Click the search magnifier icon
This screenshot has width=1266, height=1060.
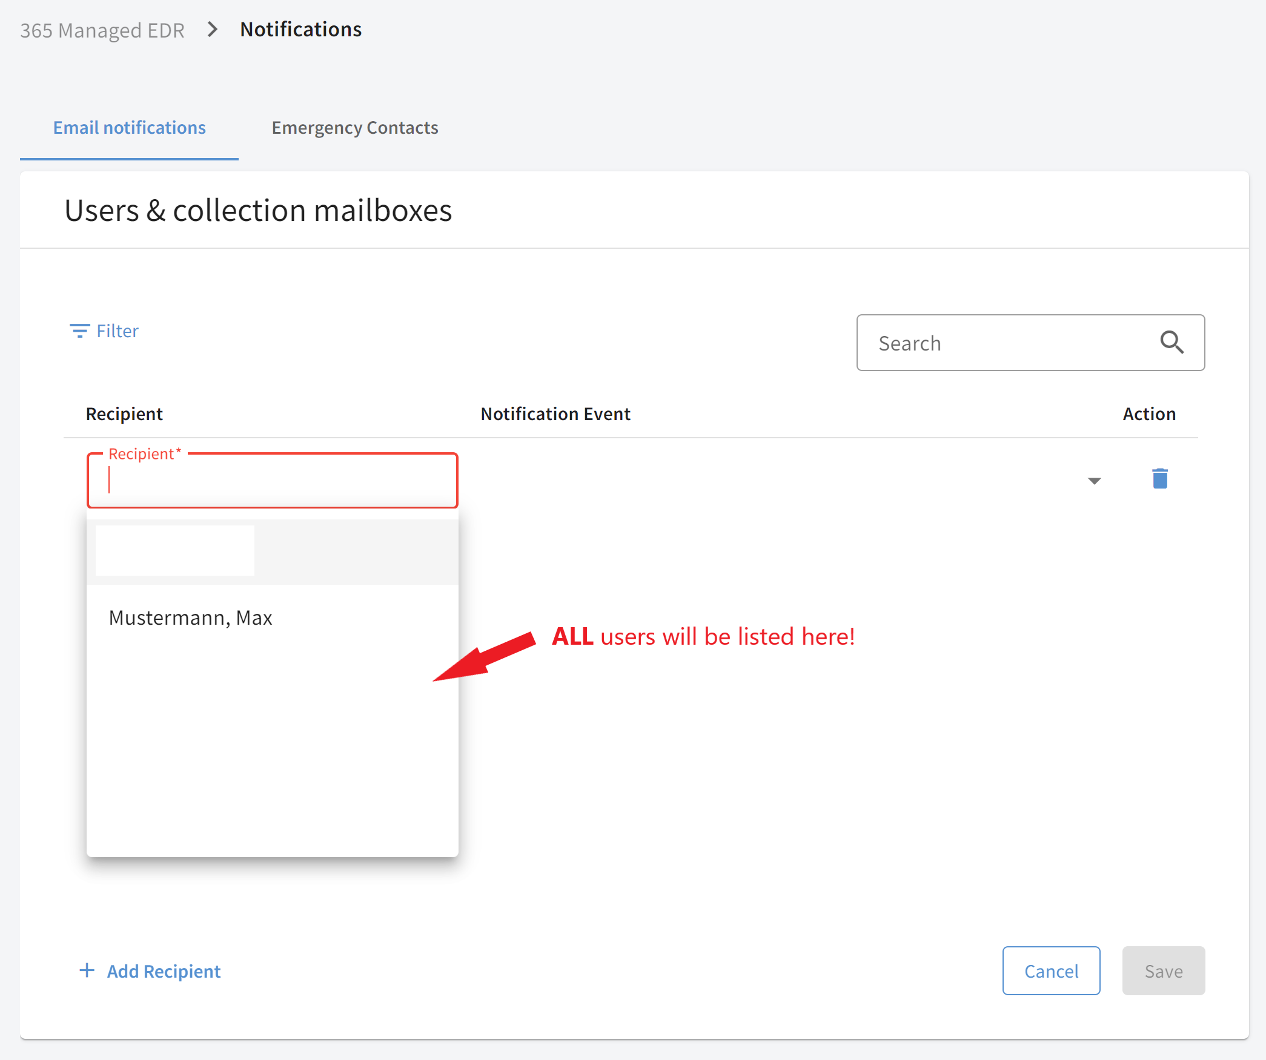point(1172,343)
